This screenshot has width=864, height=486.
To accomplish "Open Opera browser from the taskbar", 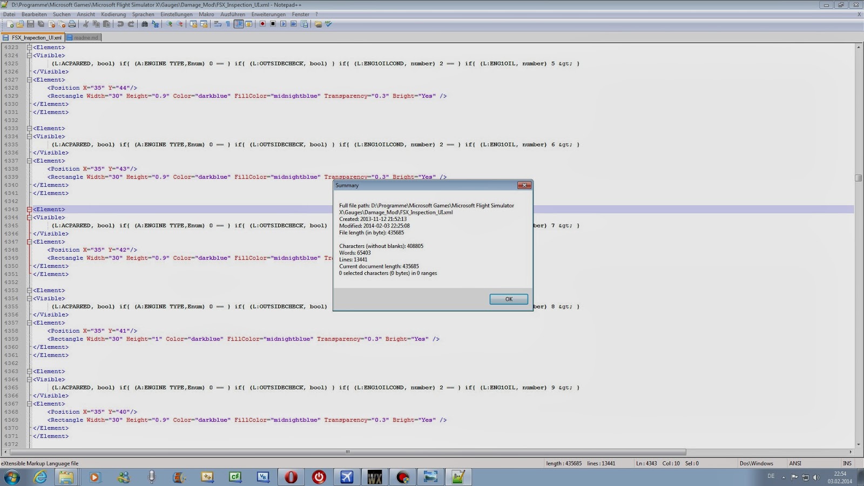I will [291, 477].
